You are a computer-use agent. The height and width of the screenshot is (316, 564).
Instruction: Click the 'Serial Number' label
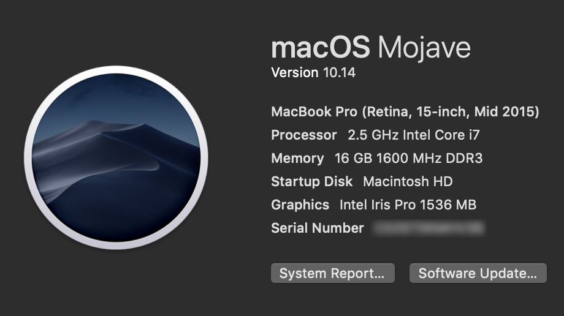[318, 228]
